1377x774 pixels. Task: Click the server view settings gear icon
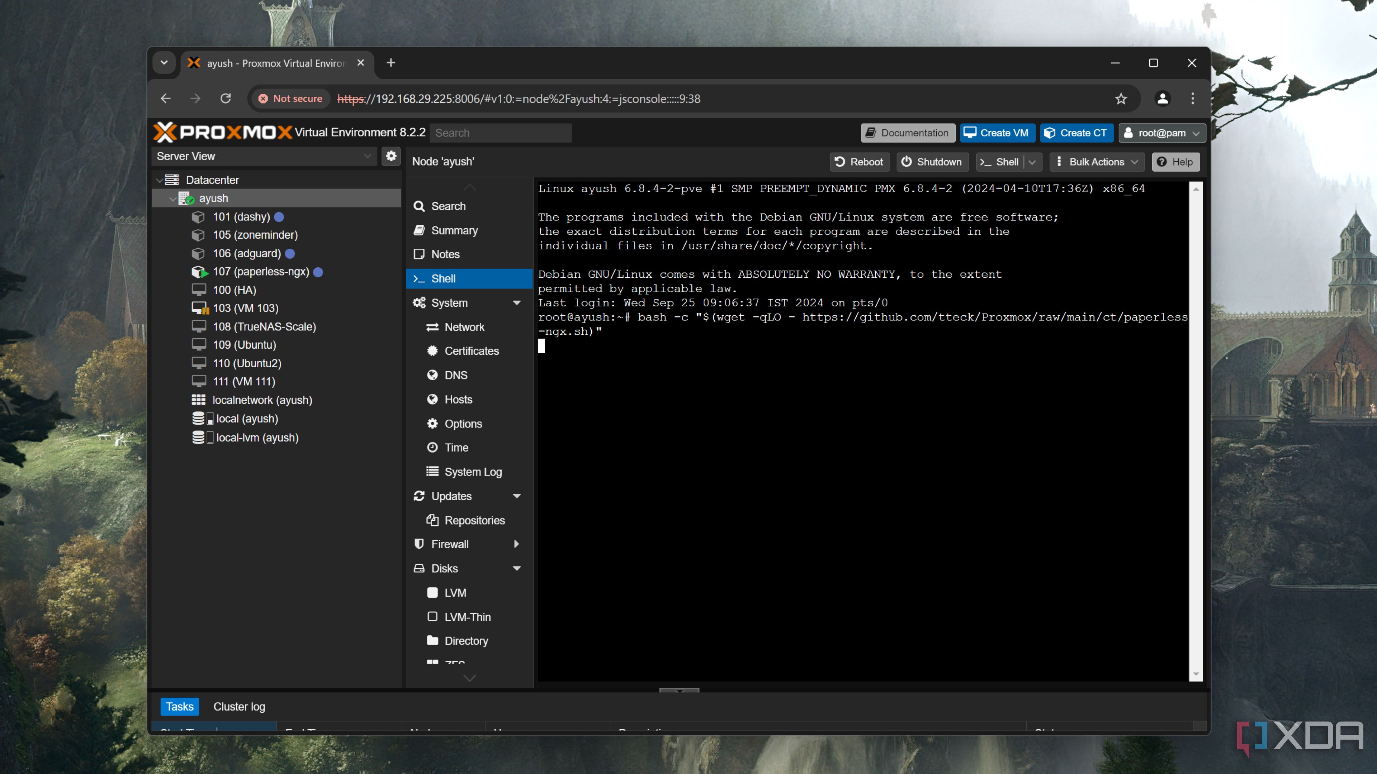(391, 156)
